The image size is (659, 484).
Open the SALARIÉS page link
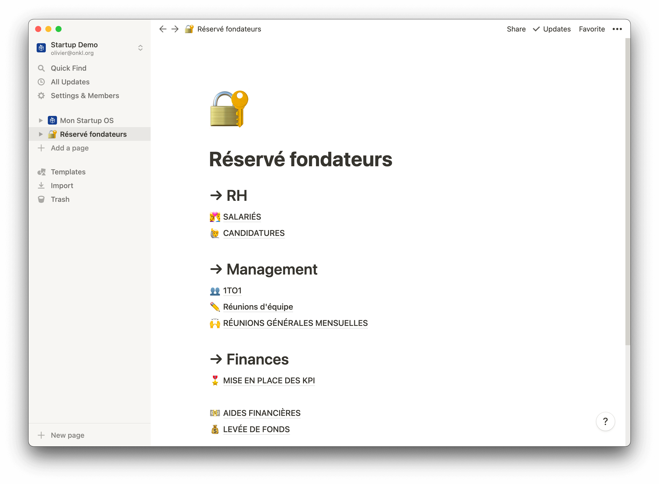coord(242,217)
